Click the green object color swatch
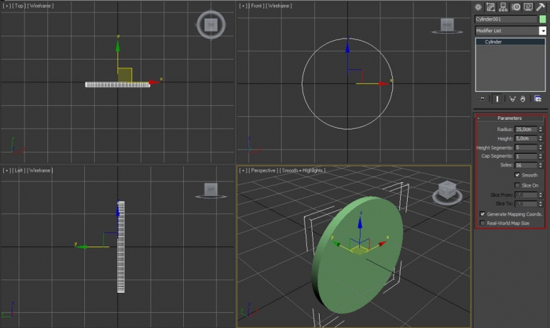The image size is (550, 328). 543,20
